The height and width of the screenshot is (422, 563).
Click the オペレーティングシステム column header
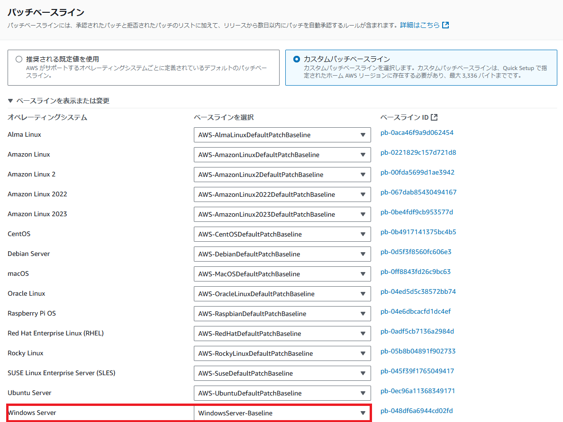[47, 117]
